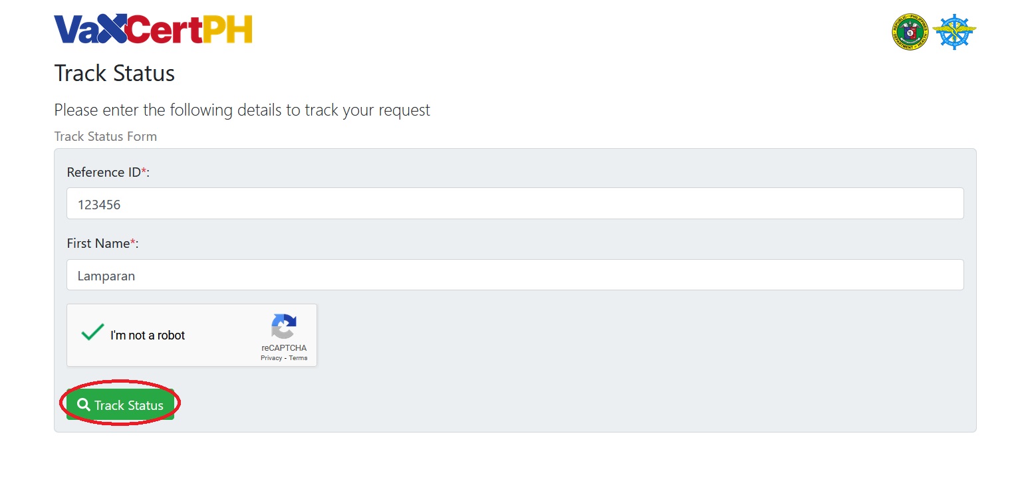Click the yellow "PH" part of the logo

pos(227,29)
